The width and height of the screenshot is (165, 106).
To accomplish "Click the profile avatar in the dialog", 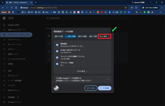I will point(56,88).
